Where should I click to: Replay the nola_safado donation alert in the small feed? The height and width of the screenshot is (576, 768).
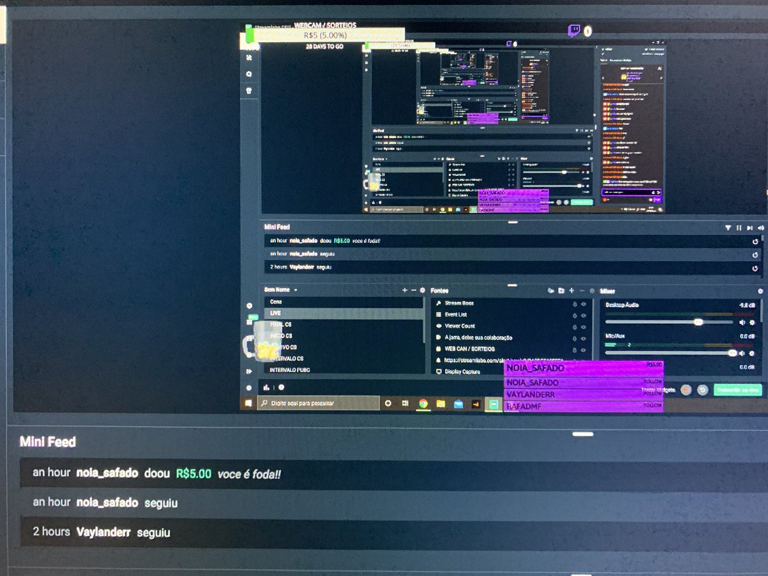tap(755, 241)
